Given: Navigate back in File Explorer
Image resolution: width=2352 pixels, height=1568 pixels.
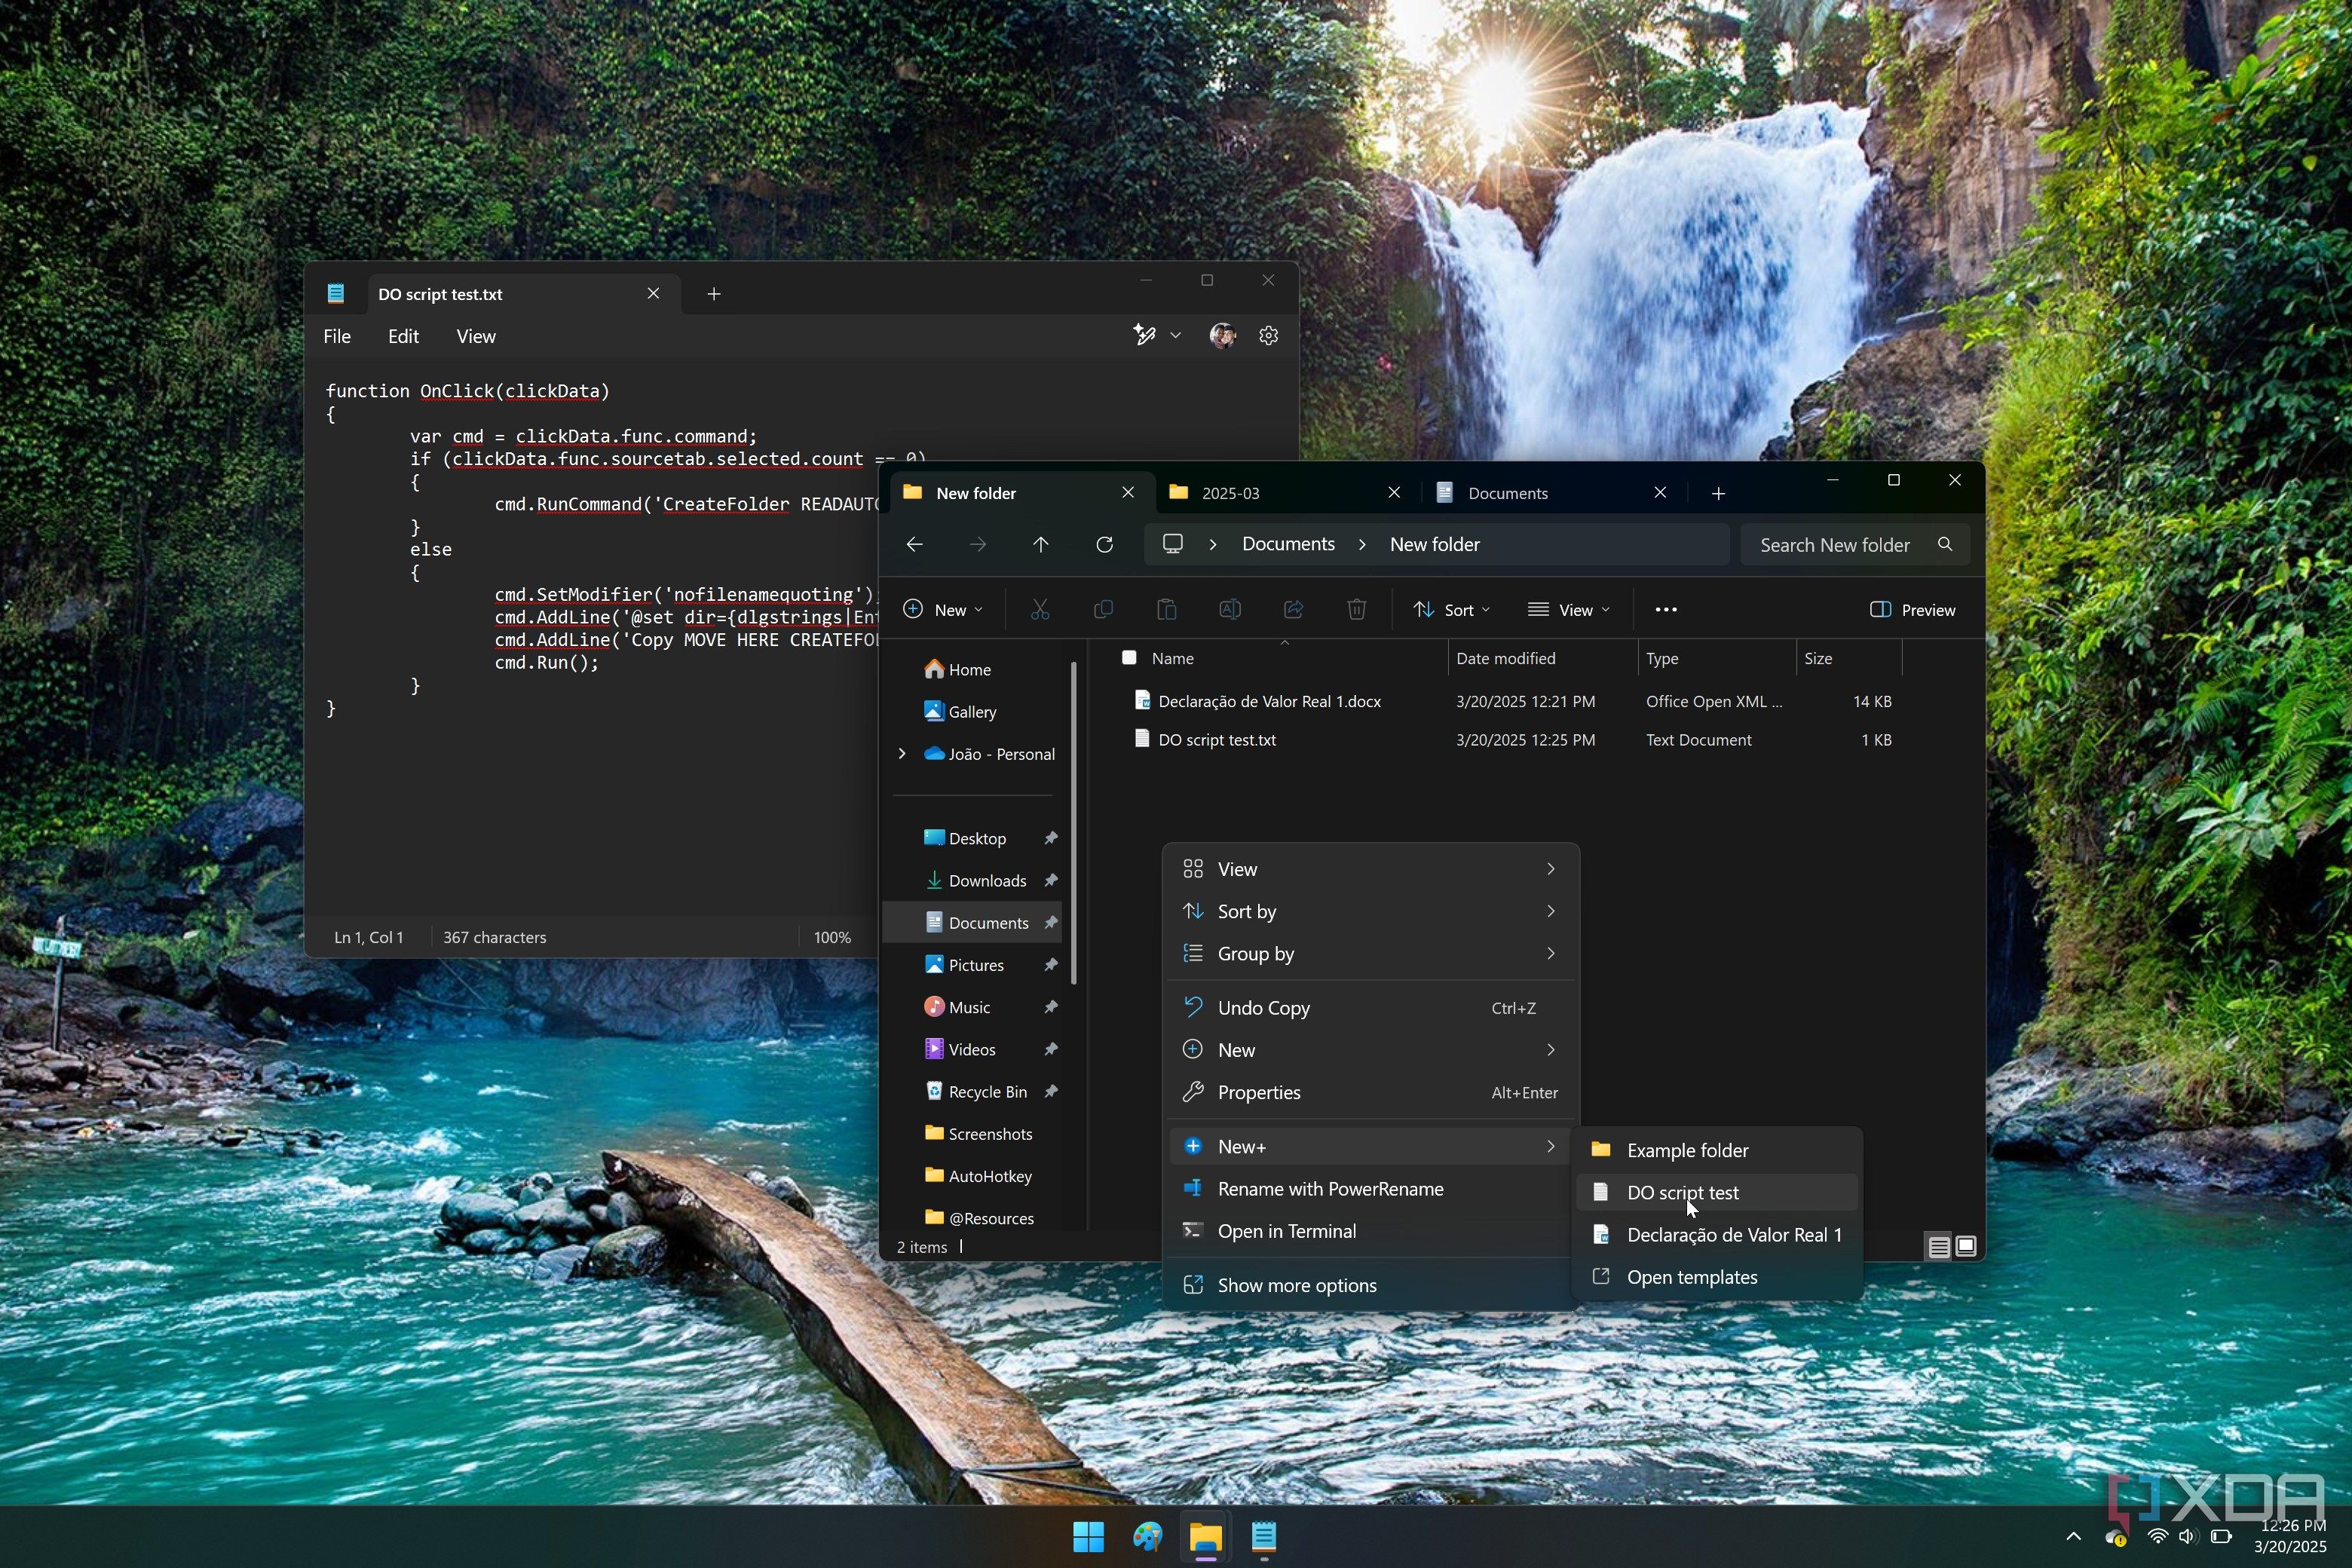Looking at the screenshot, I should coord(914,544).
